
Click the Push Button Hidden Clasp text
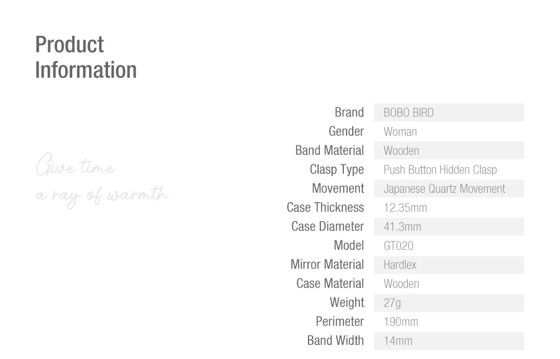pyautogui.click(x=440, y=170)
